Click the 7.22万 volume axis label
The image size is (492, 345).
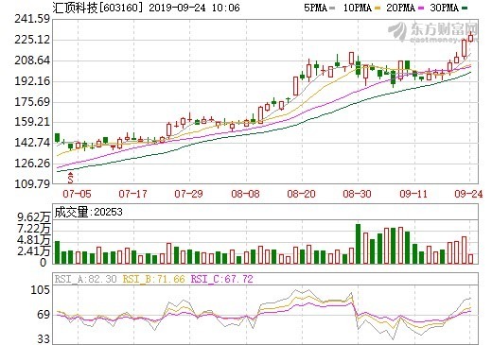point(34,229)
